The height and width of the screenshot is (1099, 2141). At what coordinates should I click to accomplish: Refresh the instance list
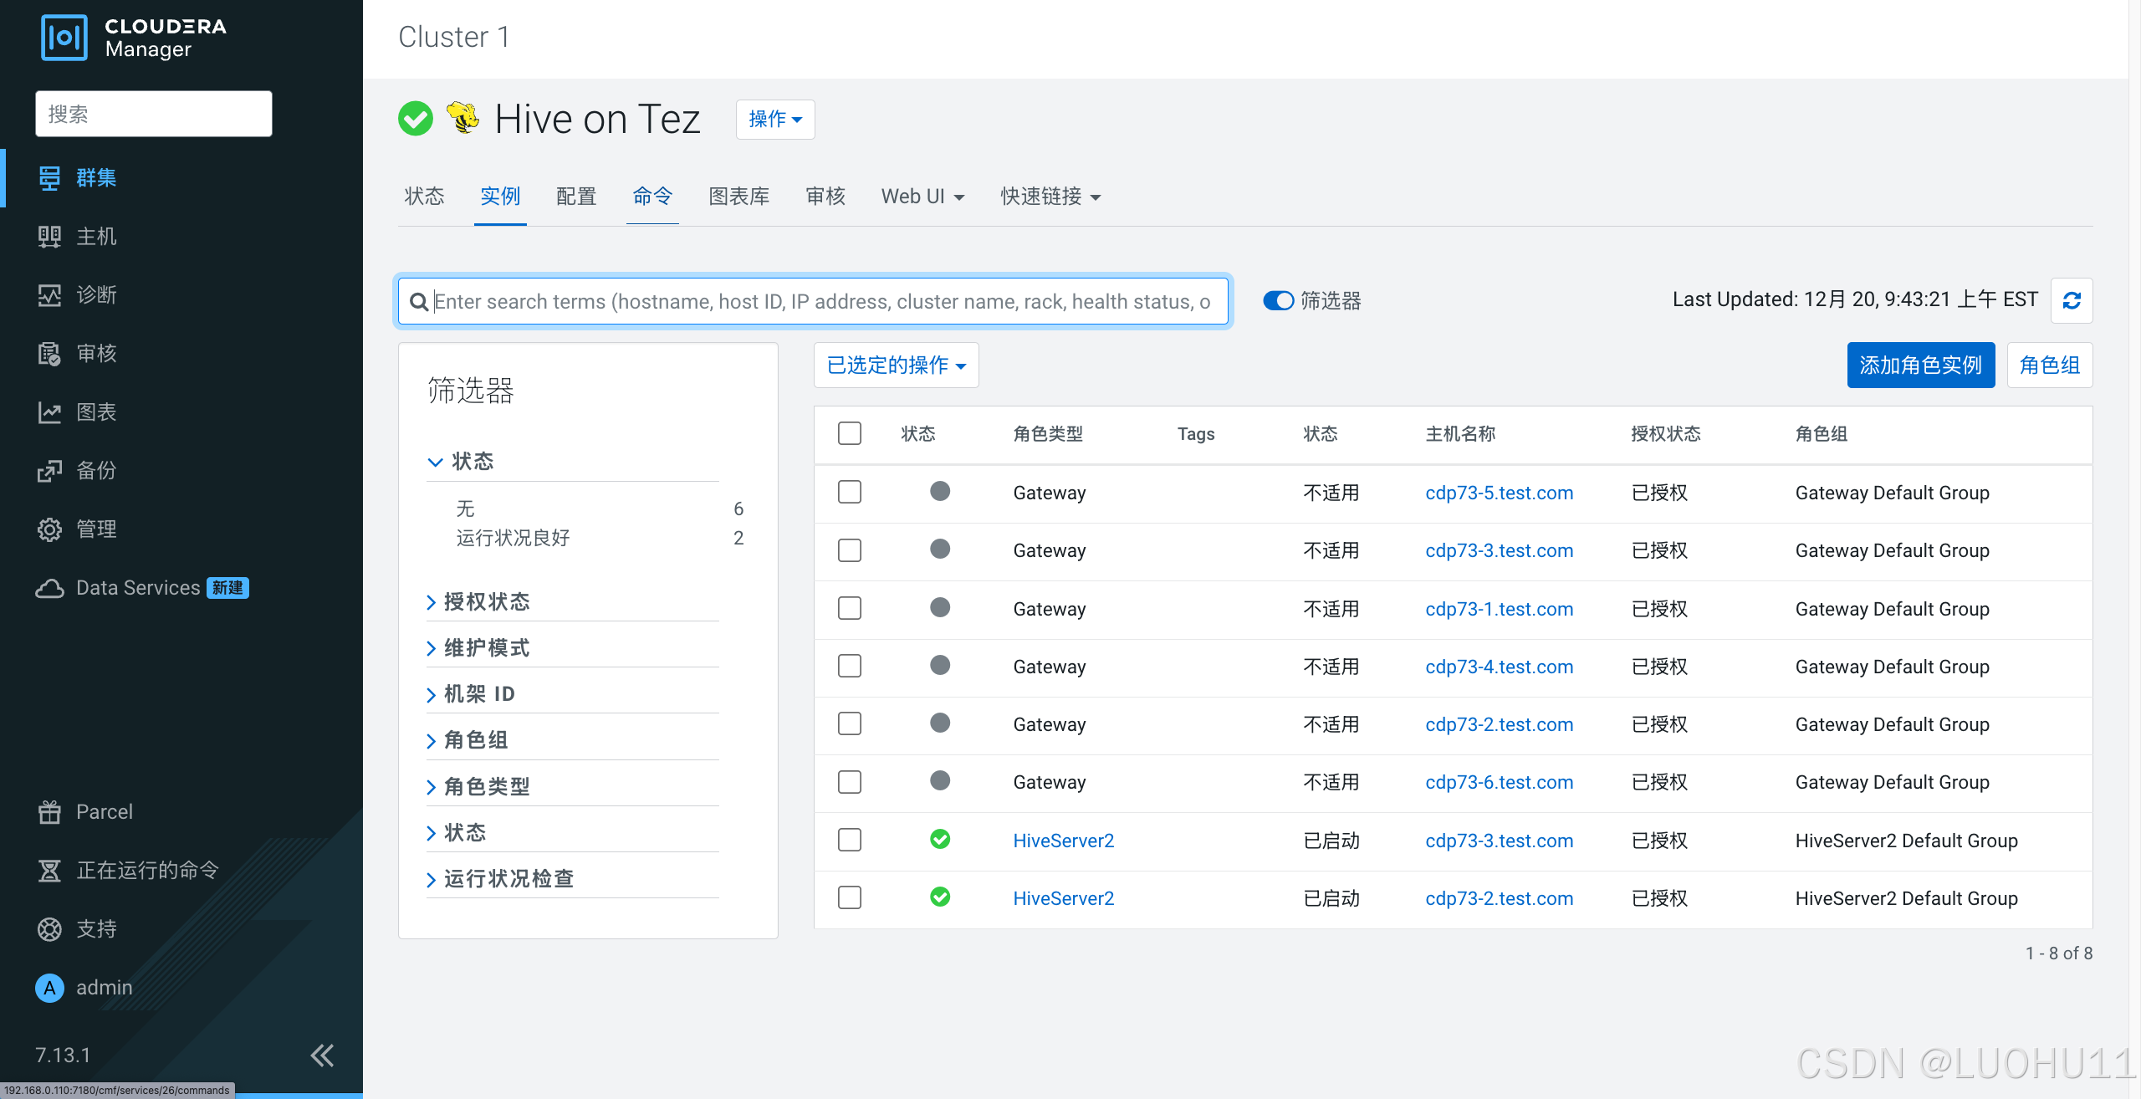[2072, 301]
